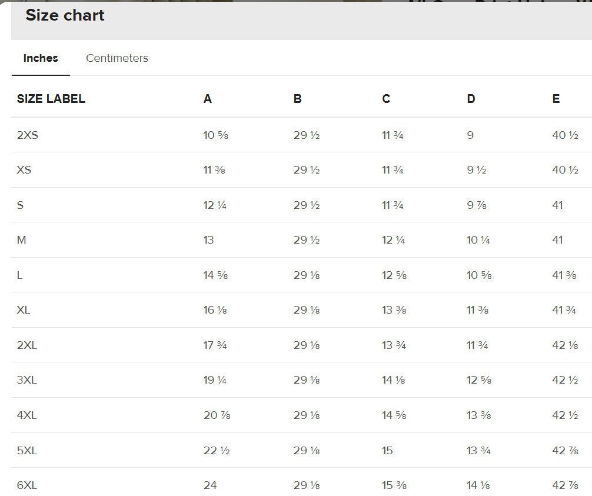Click the XL size row label
This screenshot has height=496, width=592.
(24, 310)
